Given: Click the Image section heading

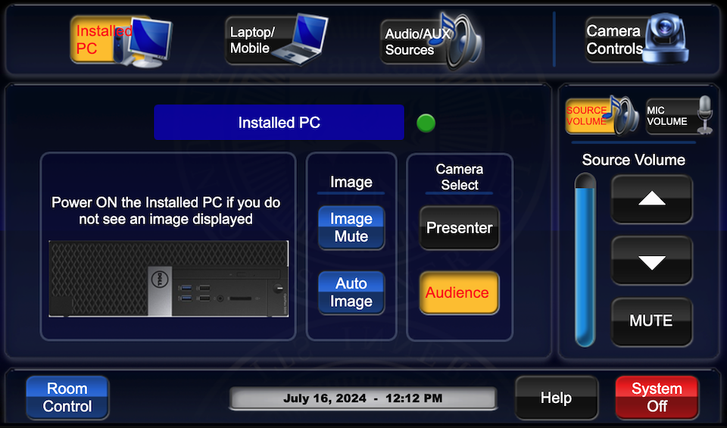Looking at the screenshot, I should point(351,183).
